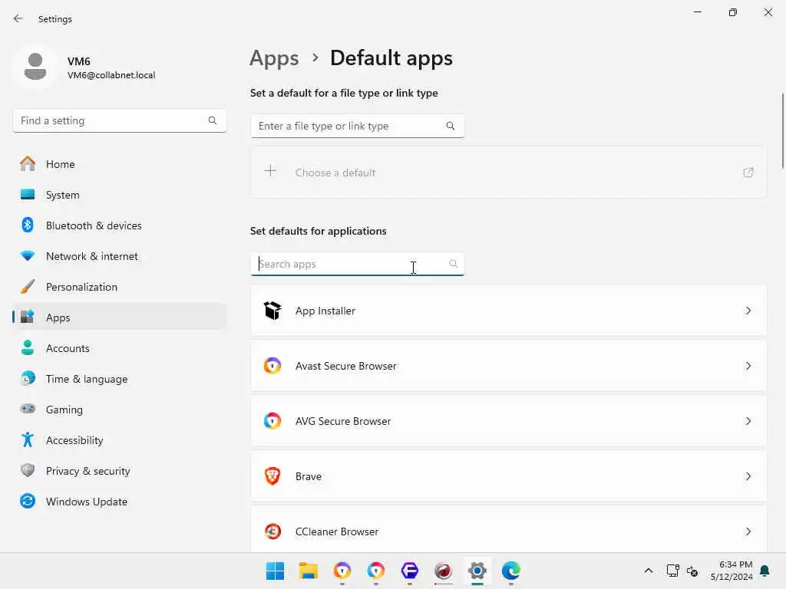Click the back arrow in Settings
786x589 pixels.
coord(18,18)
